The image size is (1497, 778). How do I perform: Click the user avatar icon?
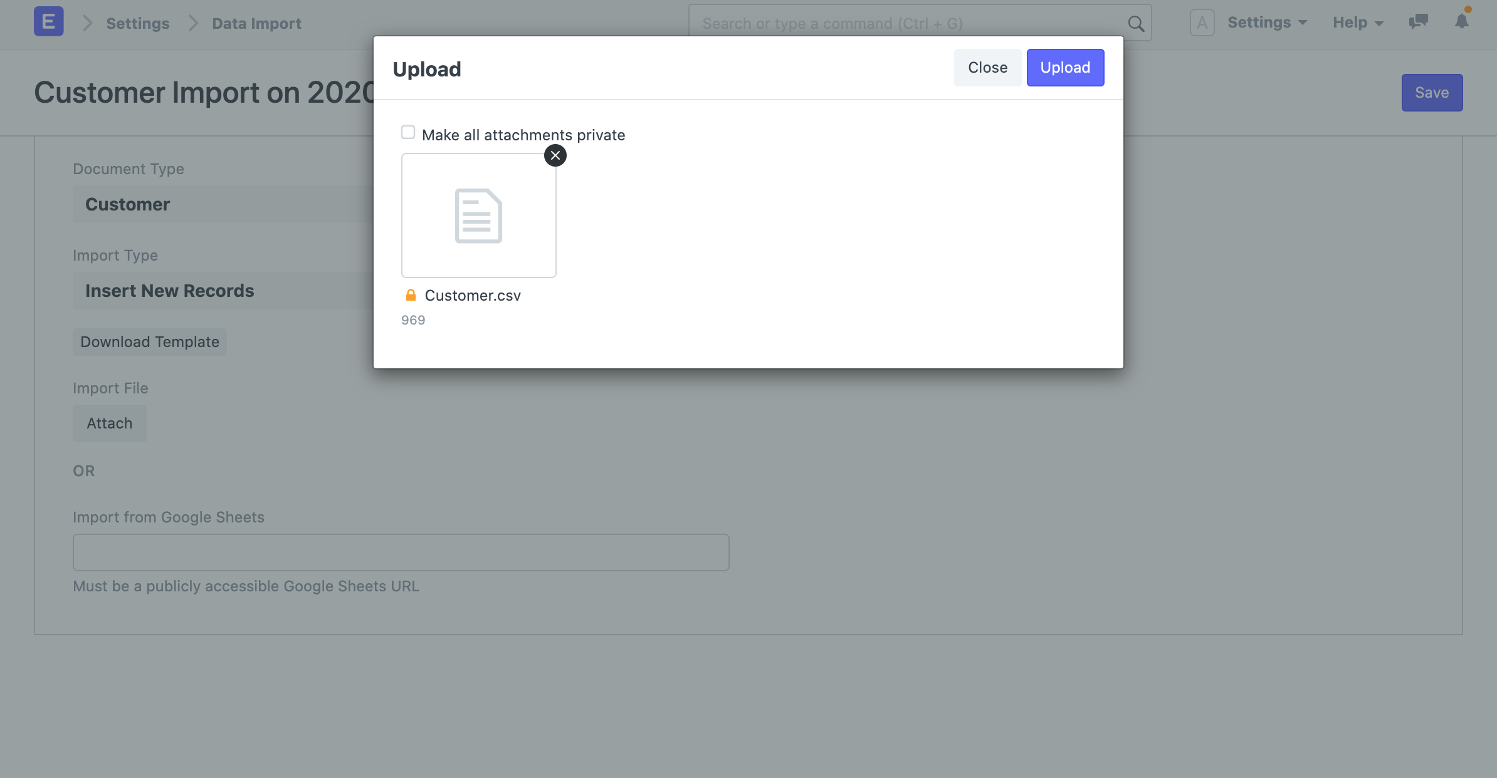pos(1202,22)
